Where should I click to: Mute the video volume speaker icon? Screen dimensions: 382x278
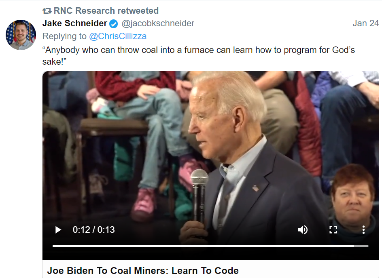[x=303, y=230]
